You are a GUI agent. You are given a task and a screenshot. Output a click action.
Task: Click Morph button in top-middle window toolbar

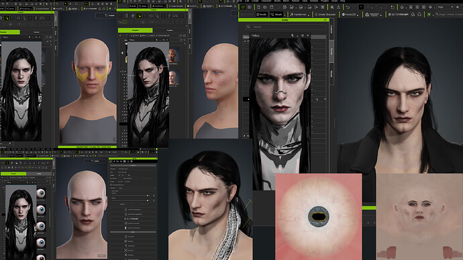(144, 6)
